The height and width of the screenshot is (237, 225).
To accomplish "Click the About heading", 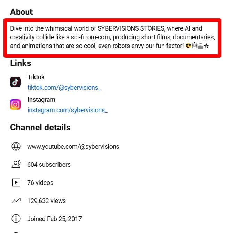I will click(x=22, y=12).
